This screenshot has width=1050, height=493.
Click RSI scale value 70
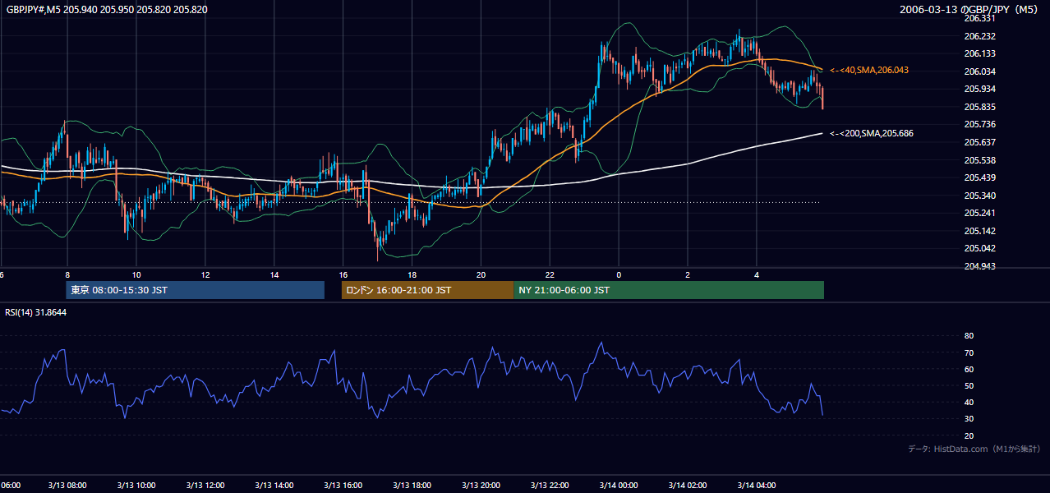coord(969,352)
